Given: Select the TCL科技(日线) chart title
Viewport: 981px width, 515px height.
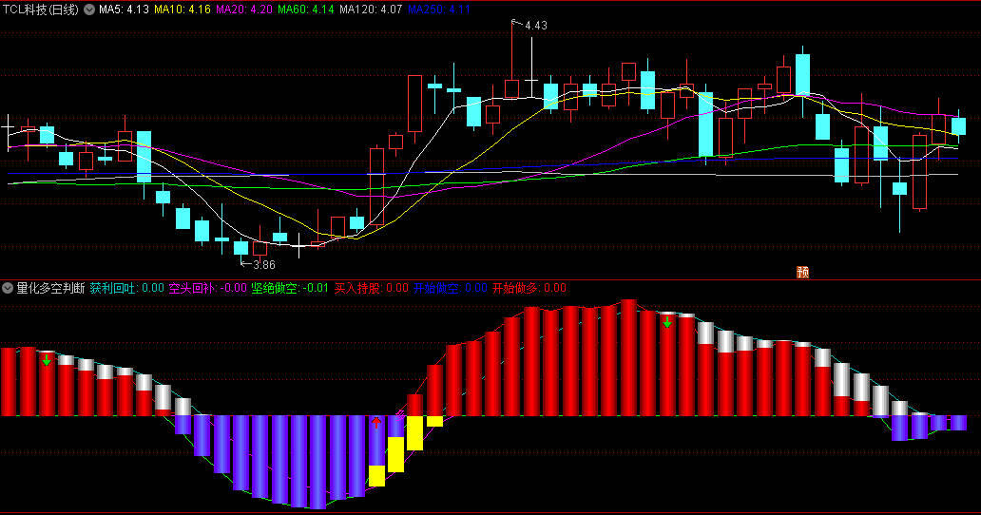Looking at the screenshot, I should [41, 10].
